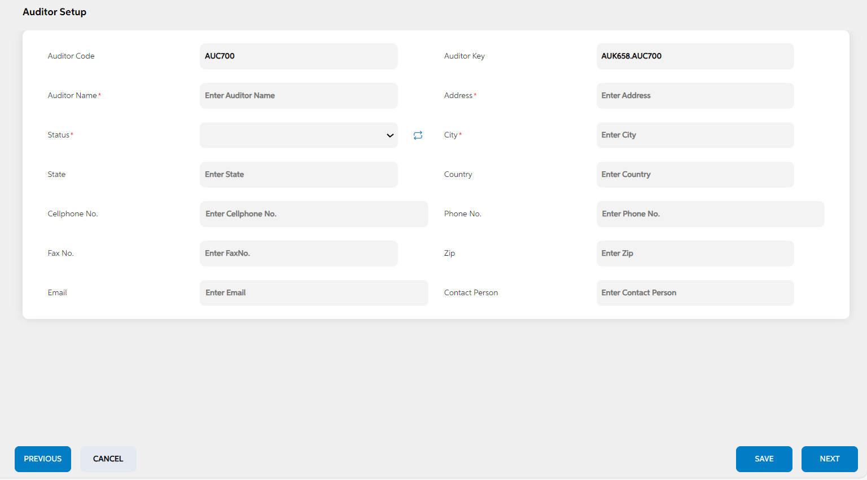Viewport: 867px width, 480px height.
Task: Click the Cellphone No. label
Action: [73, 214]
